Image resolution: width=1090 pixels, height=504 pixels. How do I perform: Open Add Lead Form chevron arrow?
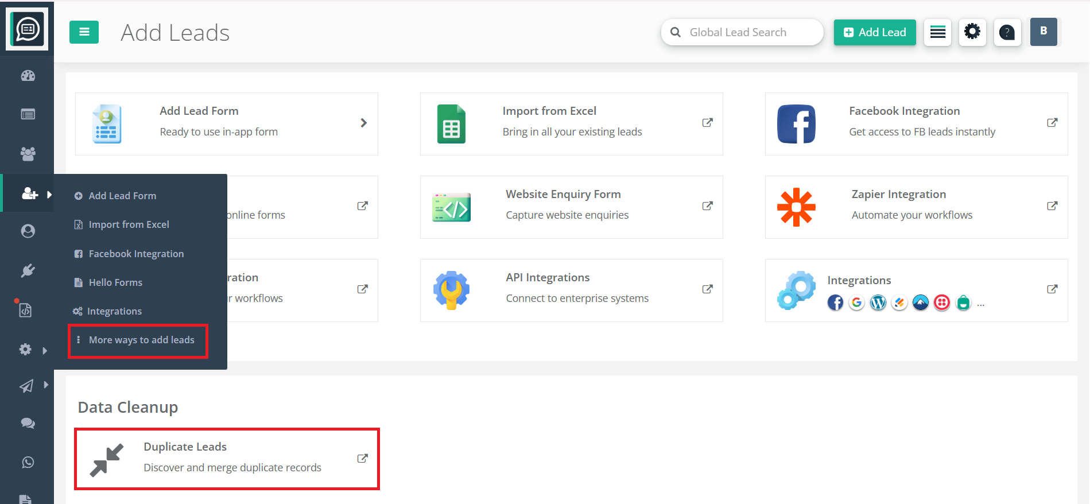[x=363, y=123]
